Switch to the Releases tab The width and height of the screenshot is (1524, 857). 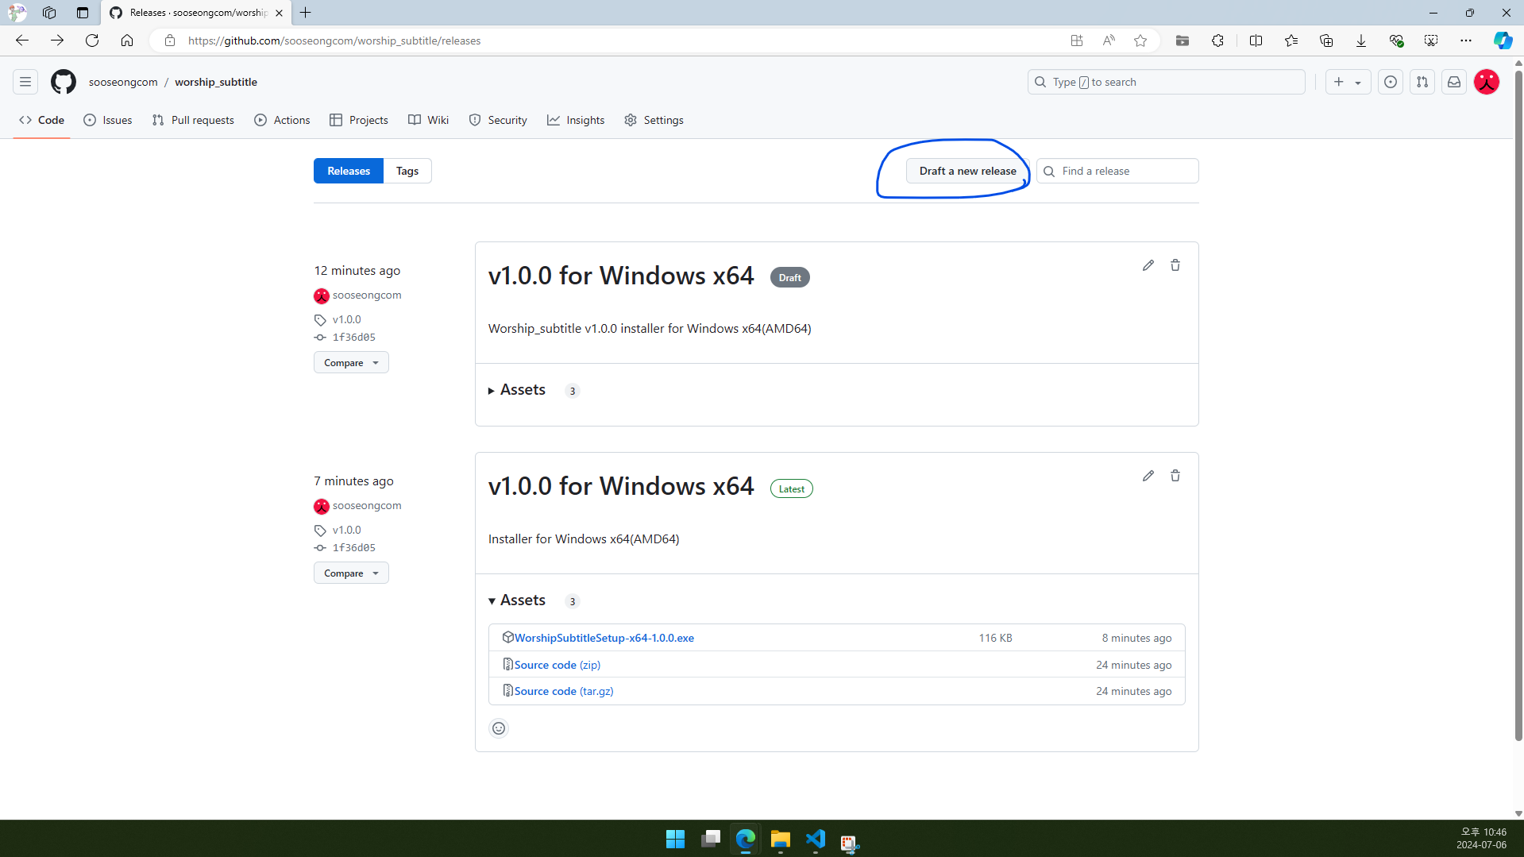point(349,171)
